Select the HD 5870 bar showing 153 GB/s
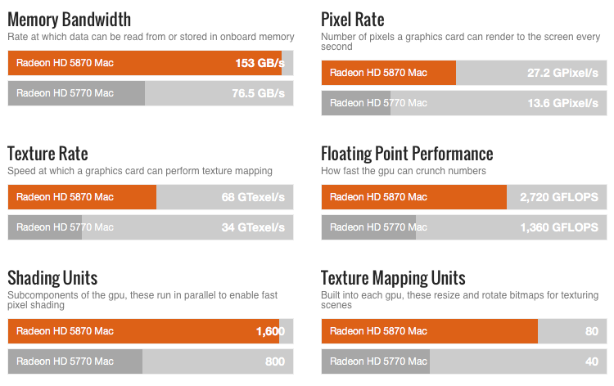The width and height of the screenshot is (614, 386). [151, 63]
